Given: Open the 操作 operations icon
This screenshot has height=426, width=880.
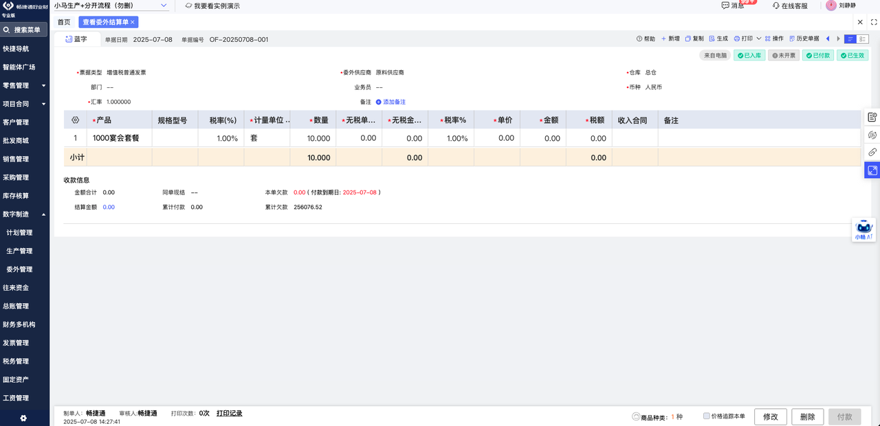Looking at the screenshot, I should point(768,39).
